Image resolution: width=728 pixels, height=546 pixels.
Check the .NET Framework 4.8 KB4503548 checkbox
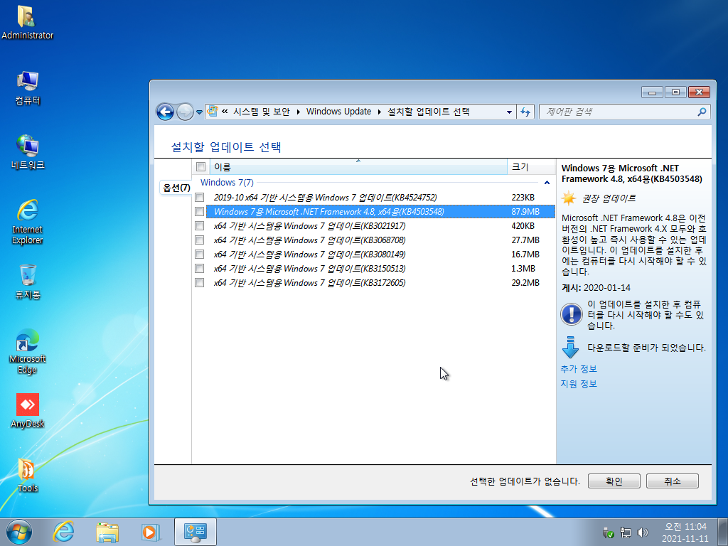[x=200, y=212]
